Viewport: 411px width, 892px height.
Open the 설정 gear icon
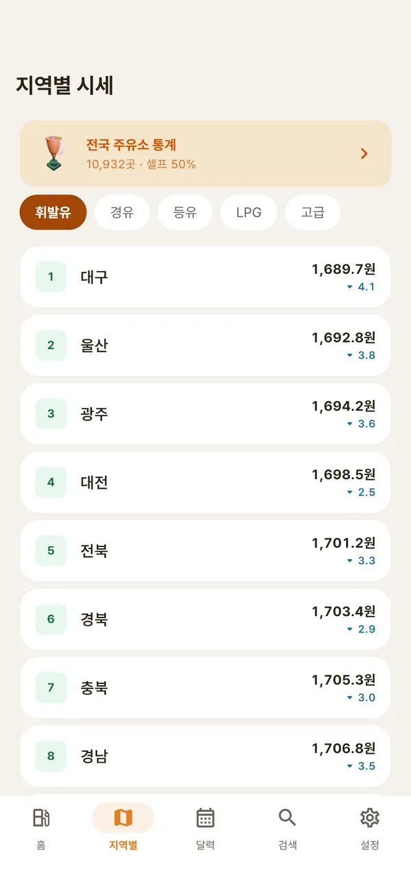(370, 817)
